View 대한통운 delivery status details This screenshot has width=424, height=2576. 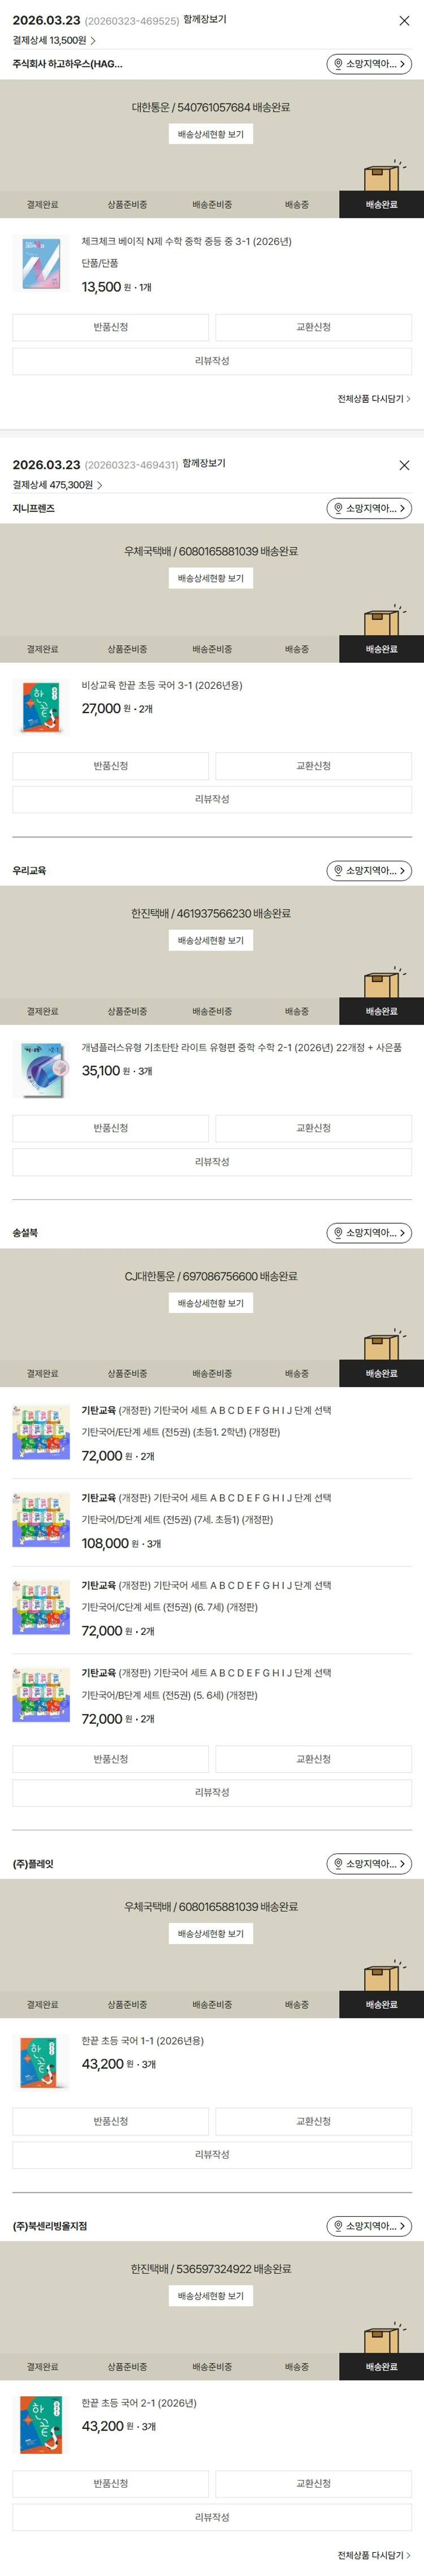[x=211, y=134]
